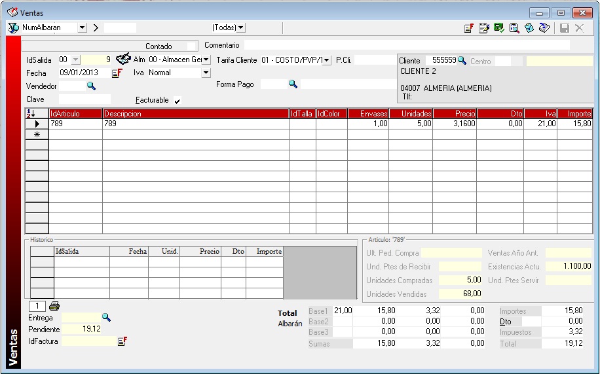Click the search value box after NumAlbaran

coord(120,27)
